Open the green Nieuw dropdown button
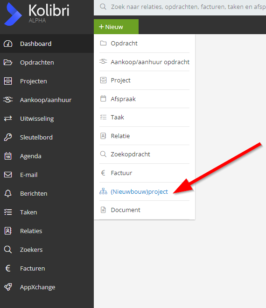This screenshot has height=308, width=266. click(x=116, y=27)
